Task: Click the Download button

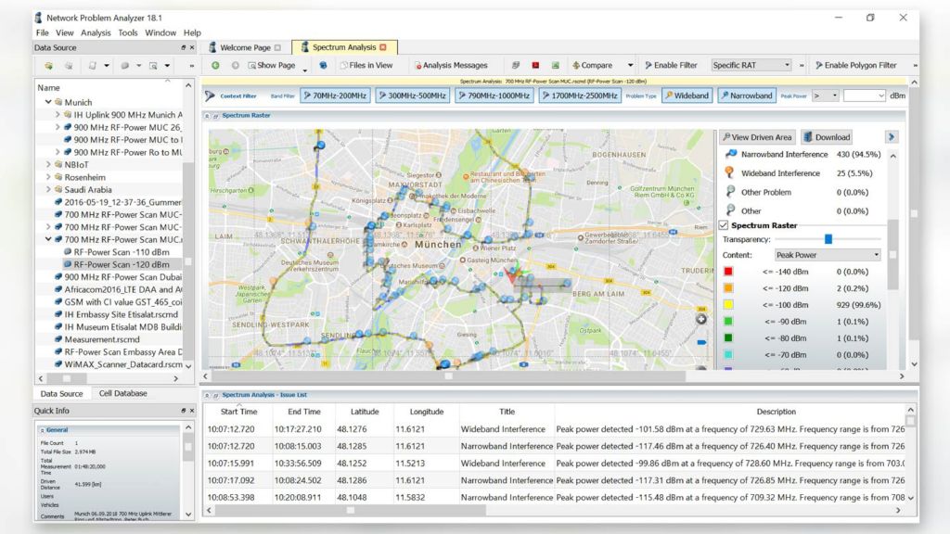Action: click(x=825, y=136)
